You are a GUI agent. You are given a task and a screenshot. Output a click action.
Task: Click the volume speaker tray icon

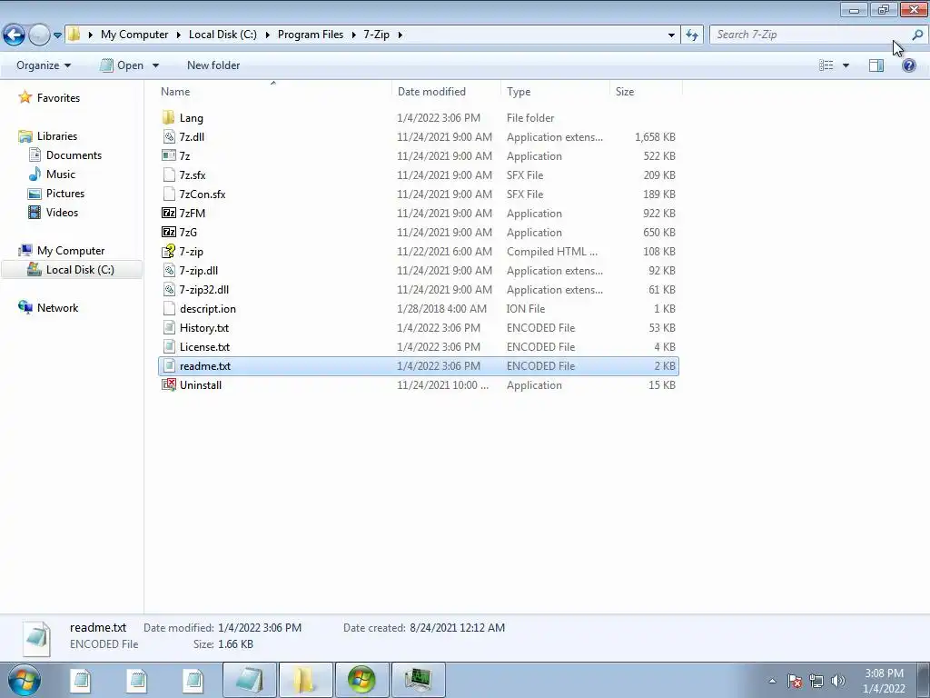pos(837,681)
